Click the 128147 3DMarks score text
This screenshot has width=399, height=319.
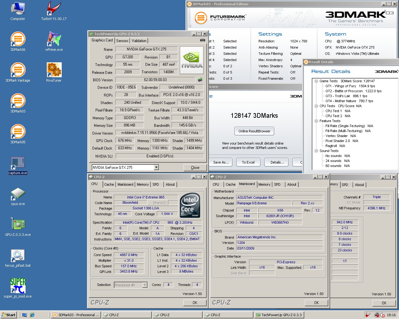tap(254, 116)
